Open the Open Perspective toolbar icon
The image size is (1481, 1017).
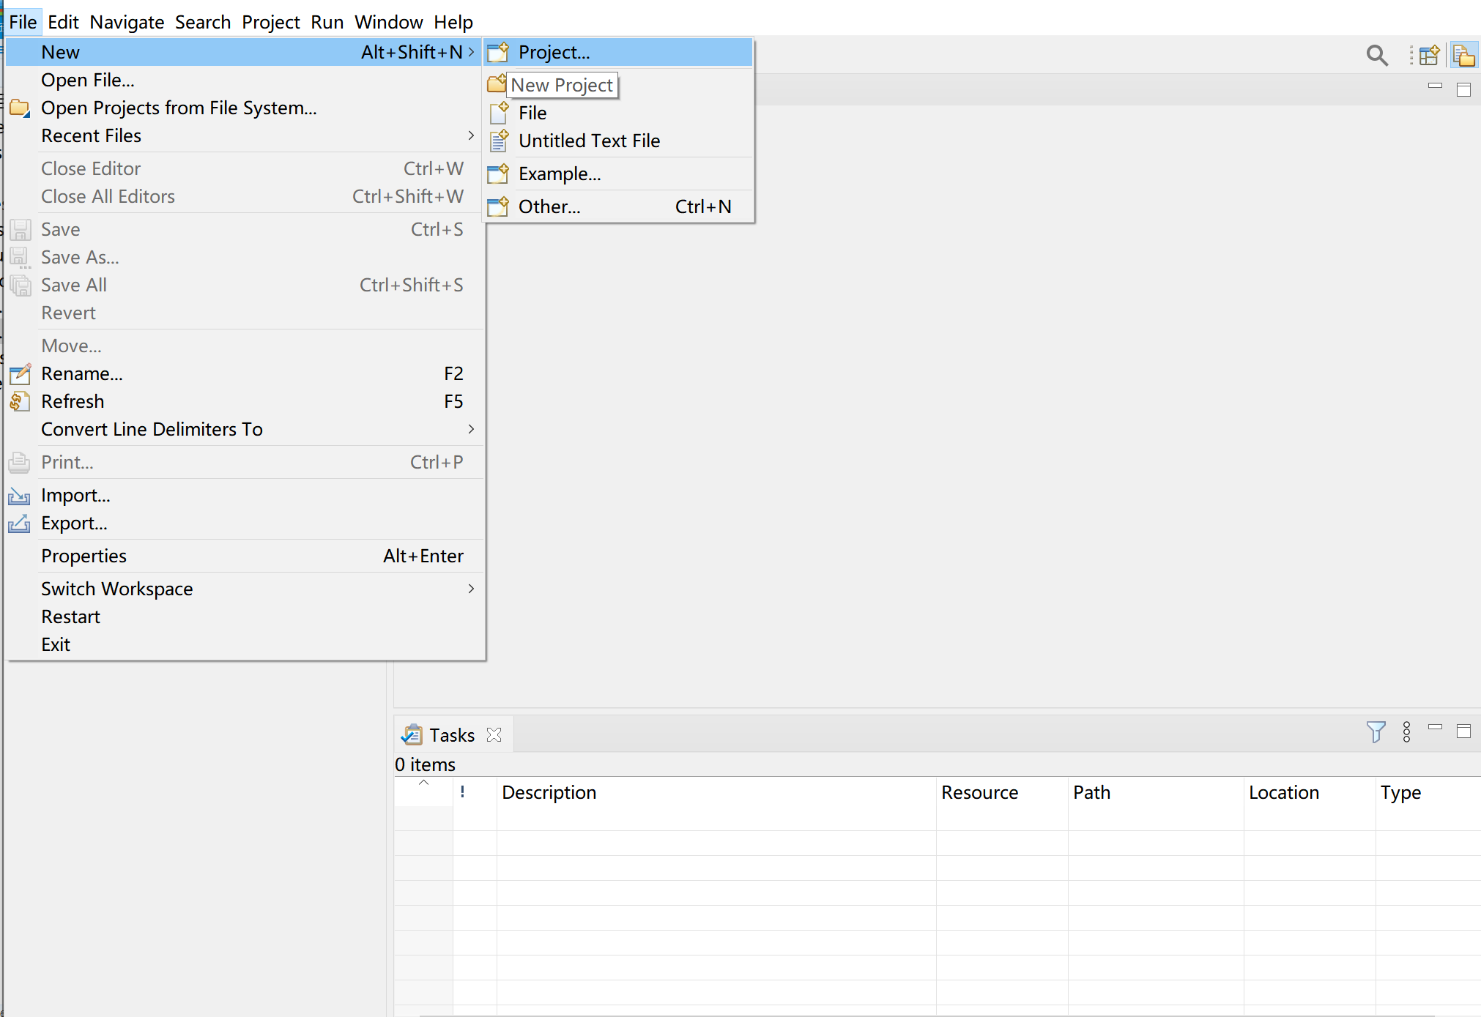coord(1429,55)
